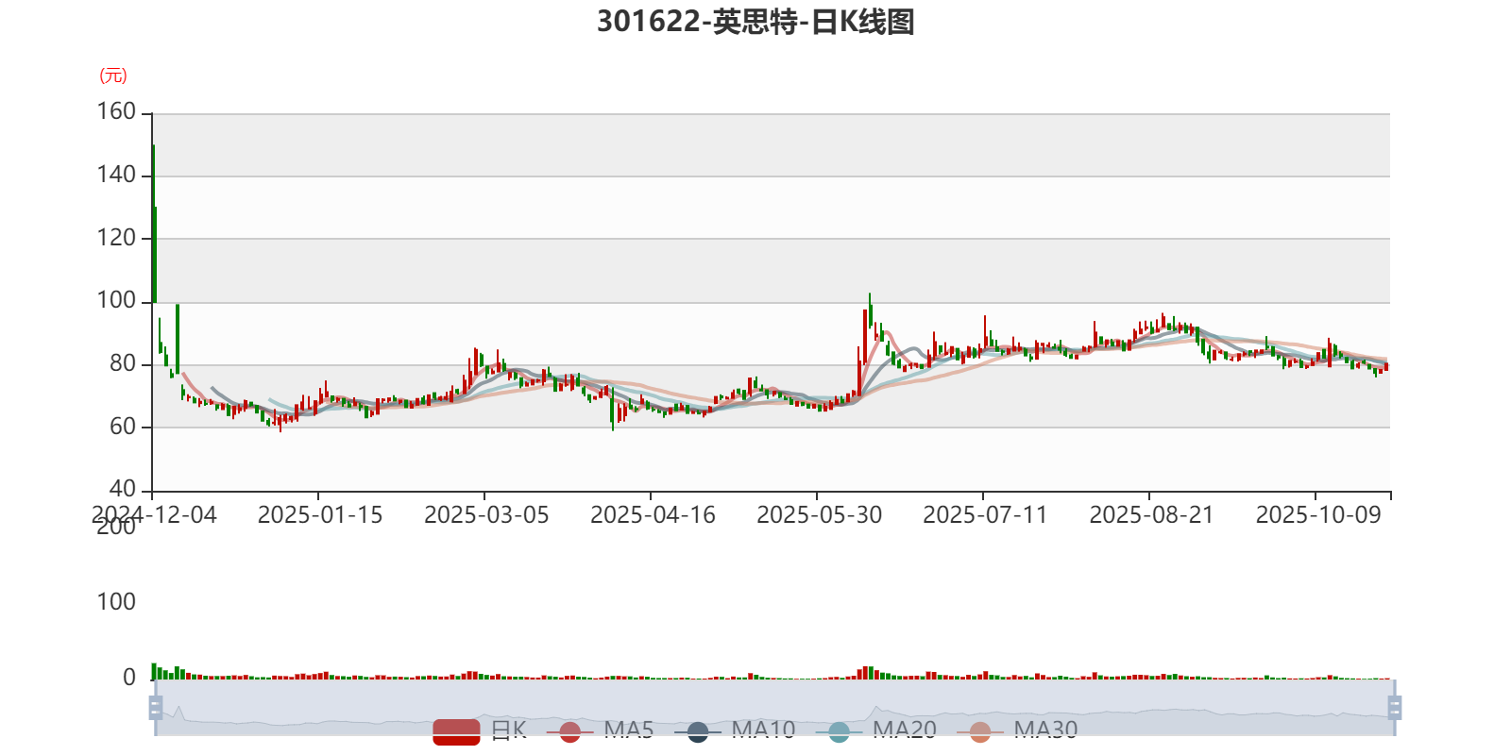Click the chart title 301622-英思特-日K线图
Image resolution: width=1511 pixels, height=755 pixels.
[x=755, y=21]
